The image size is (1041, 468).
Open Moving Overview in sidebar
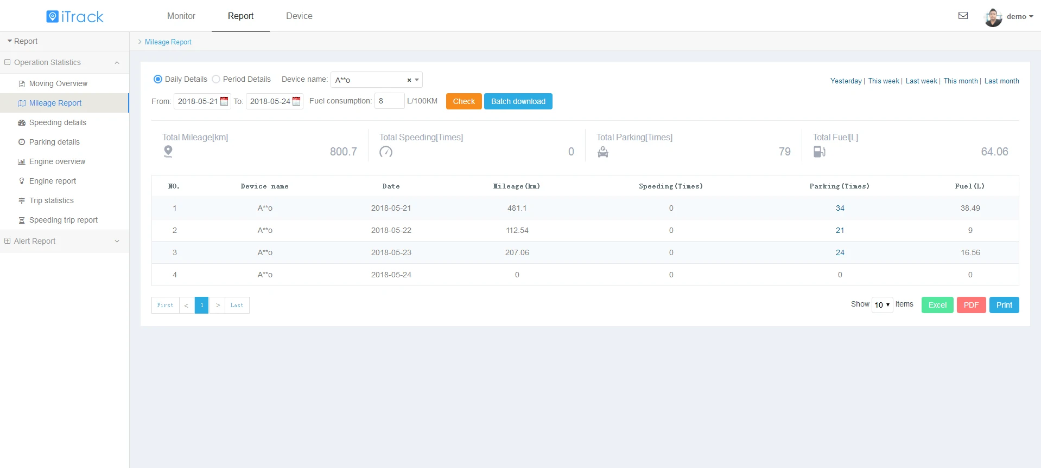point(65,83)
